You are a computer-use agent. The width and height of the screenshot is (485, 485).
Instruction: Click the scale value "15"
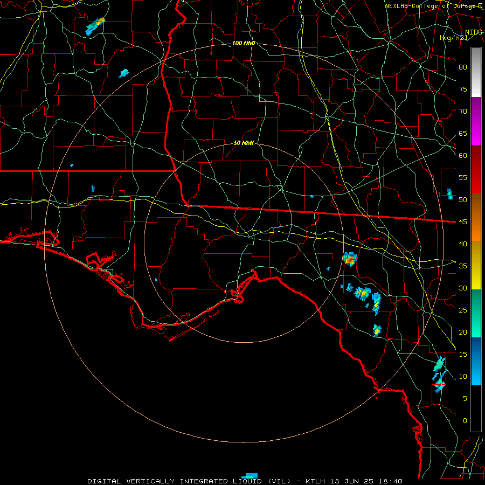pyautogui.click(x=463, y=354)
